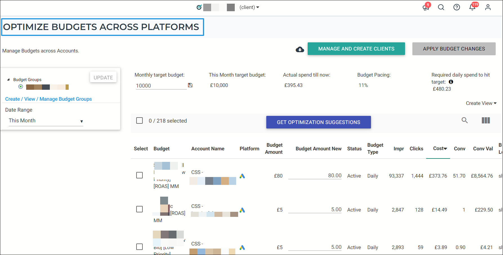Sort by Clicks column header
Viewport: 503px width, 255px height.
[x=416, y=149]
